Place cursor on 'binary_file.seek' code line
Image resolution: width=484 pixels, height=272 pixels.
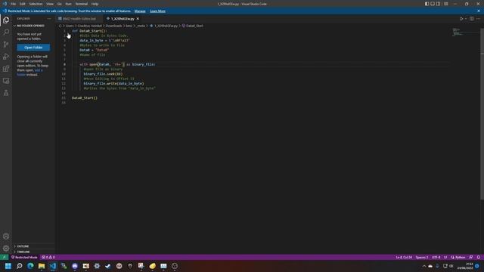coord(103,74)
